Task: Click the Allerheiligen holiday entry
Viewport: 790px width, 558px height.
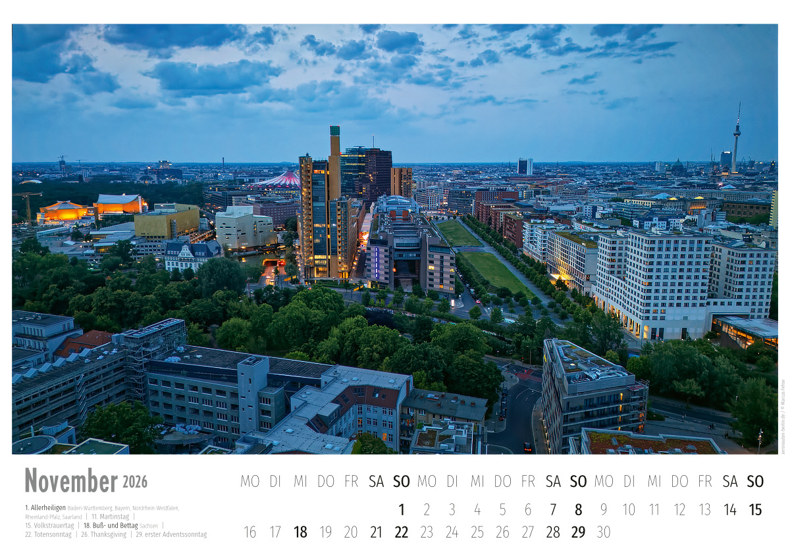Action: pyautogui.click(x=45, y=508)
